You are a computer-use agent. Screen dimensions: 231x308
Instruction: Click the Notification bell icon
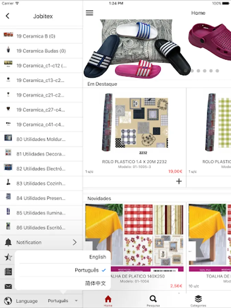[x=8, y=242]
